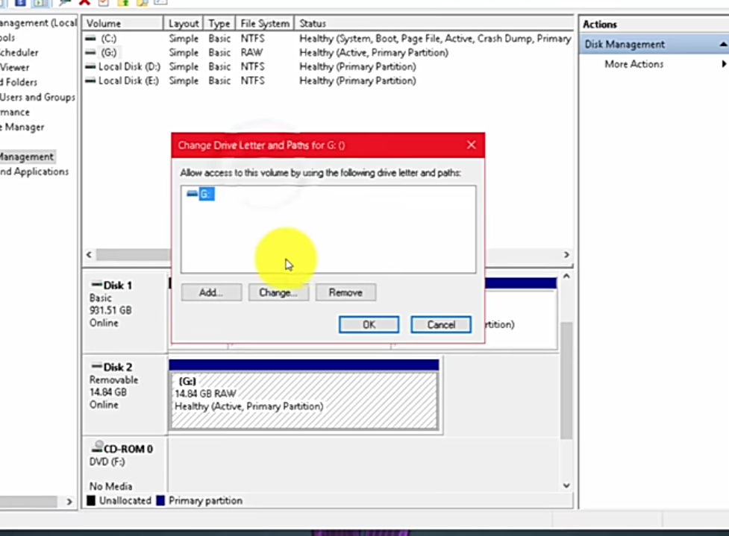Click the '14.84 GB' Disk 2 size label
The width and height of the screenshot is (729, 536).
click(108, 392)
